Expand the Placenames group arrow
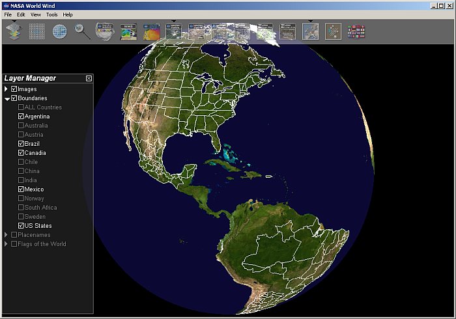Screen dimensions: 456x319 point(6,235)
